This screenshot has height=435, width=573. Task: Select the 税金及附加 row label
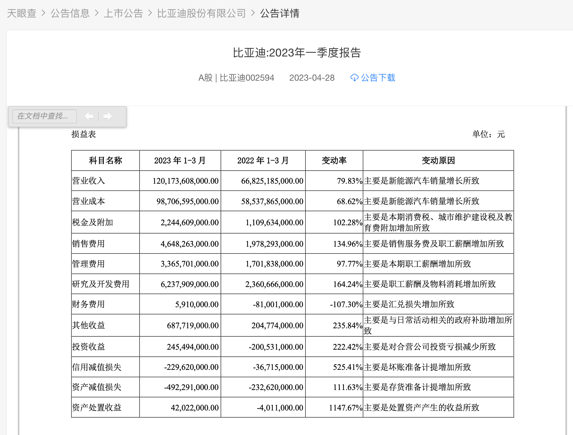(x=93, y=222)
